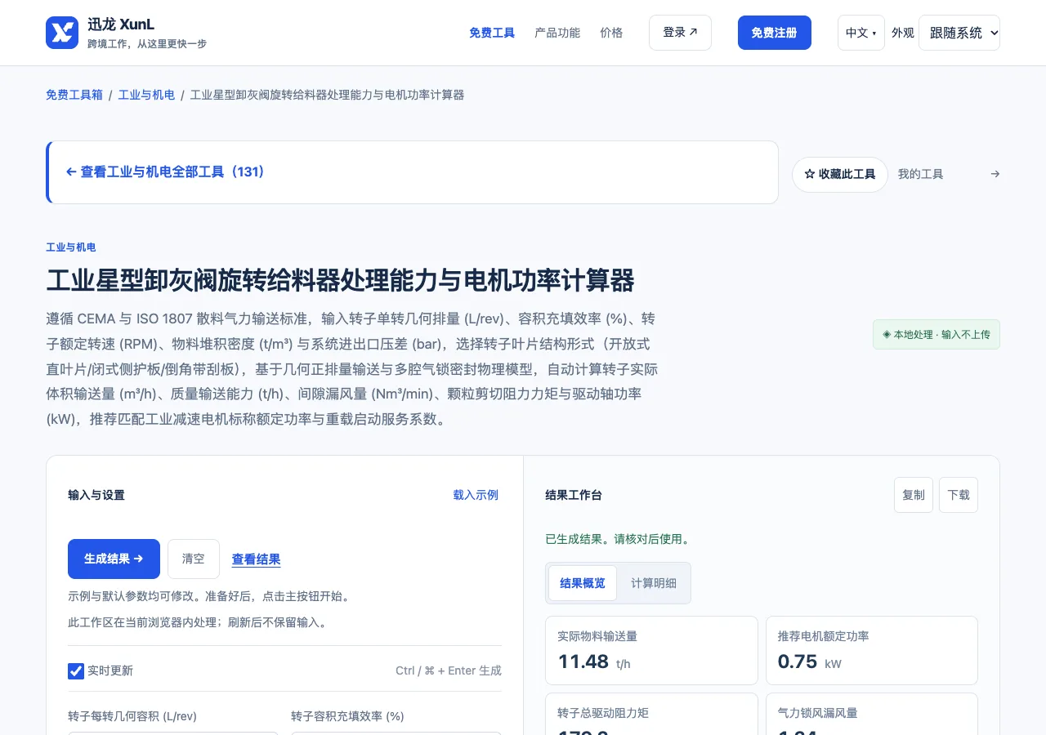This screenshot has height=735, width=1046.
Task: Click the 转子容积充填效率 (%) label
Action: coord(347,716)
